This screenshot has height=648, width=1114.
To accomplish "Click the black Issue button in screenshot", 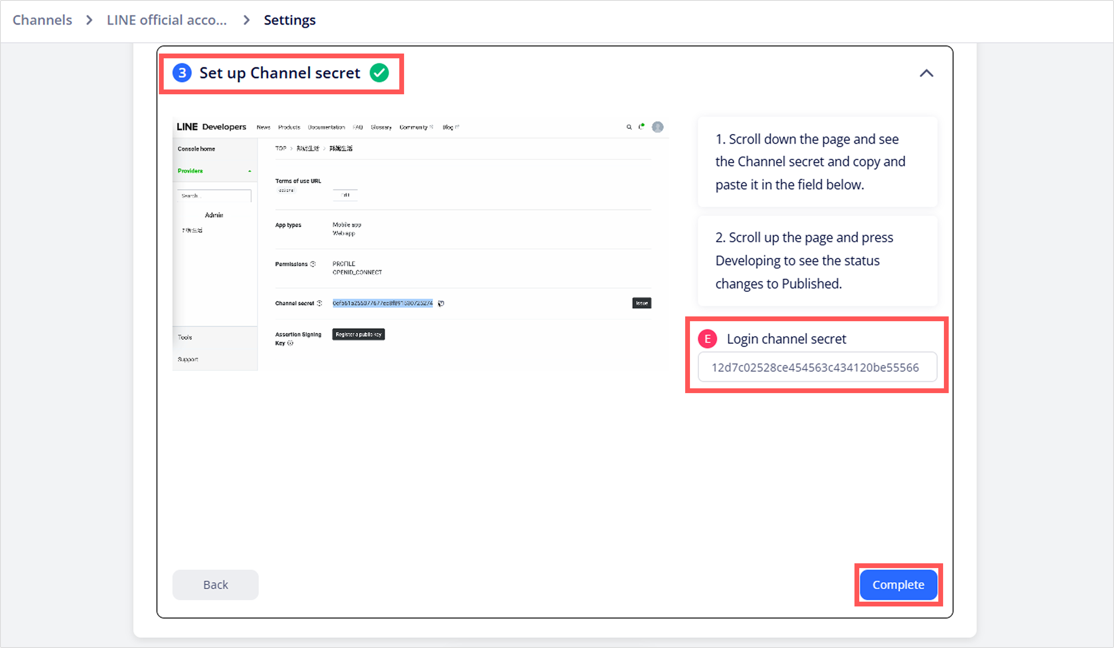I will (641, 303).
